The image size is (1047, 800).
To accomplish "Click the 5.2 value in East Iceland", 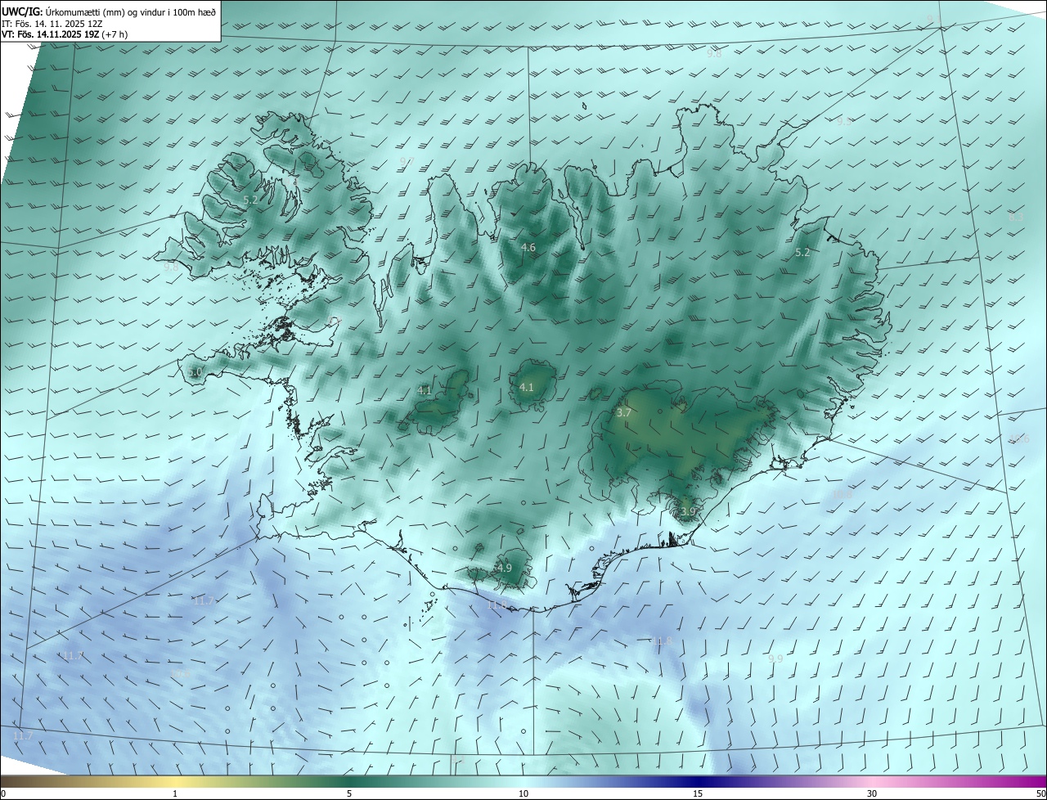I will pyautogui.click(x=802, y=253).
